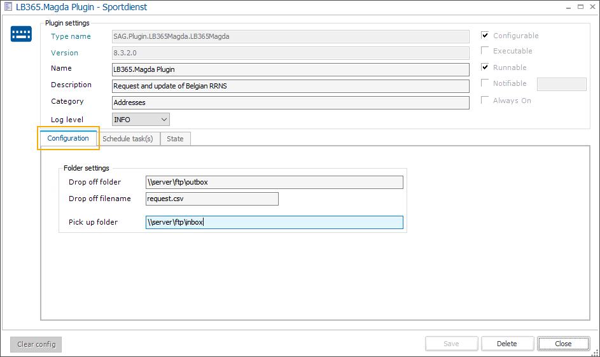Click the blue keyboard plugin icon
Viewport: 600px width, 357px height.
pos(21,34)
